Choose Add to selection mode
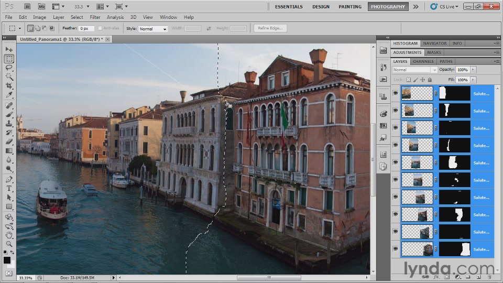This screenshot has width=503, height=283. point(38,28)
